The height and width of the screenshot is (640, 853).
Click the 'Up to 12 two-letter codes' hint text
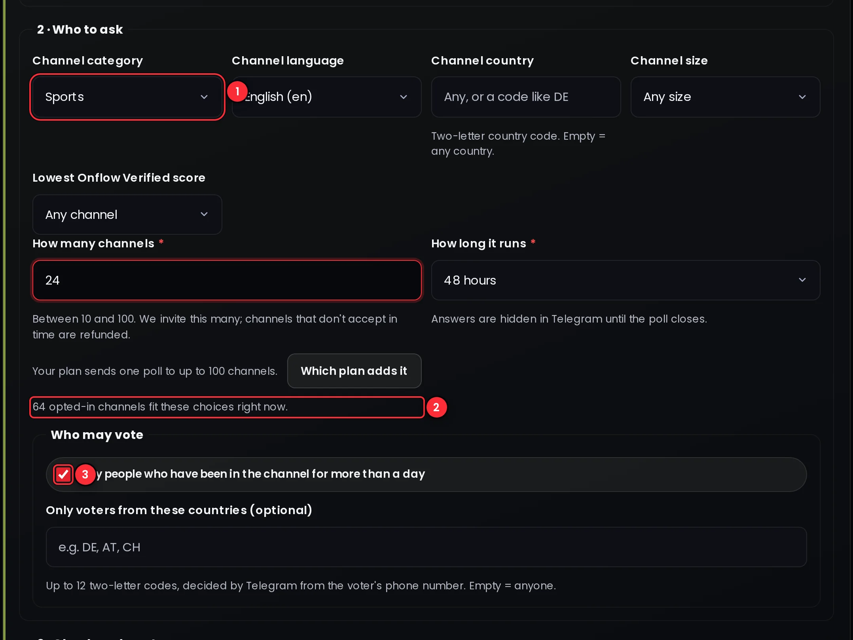[301, 586]
